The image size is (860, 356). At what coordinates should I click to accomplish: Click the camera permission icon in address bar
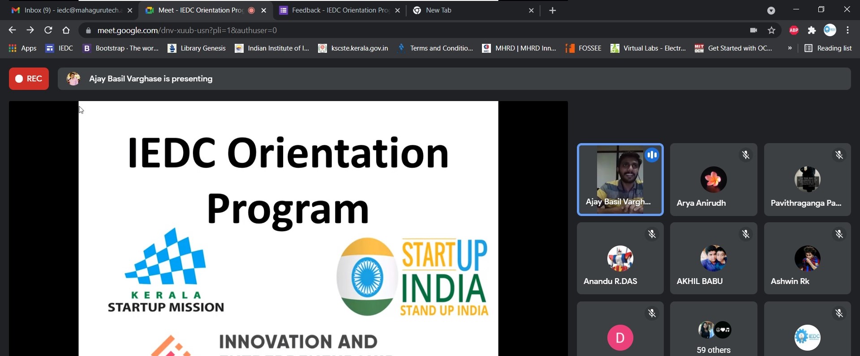click(x=753, y=30)
